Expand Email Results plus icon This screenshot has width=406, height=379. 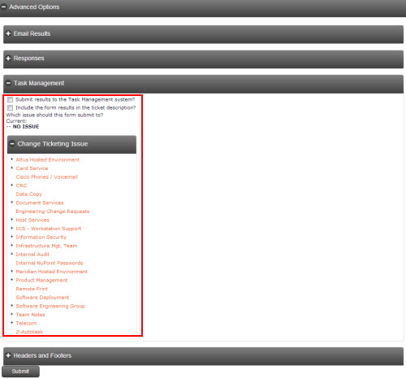pyautogui.click(x=8, y=33)
